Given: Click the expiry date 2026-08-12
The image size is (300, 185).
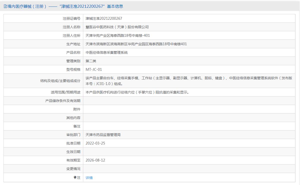Looking at the screenshot, I should [95, 160].
